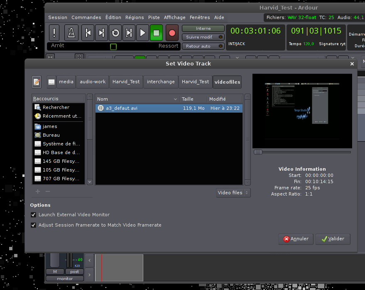Open Arrêt shuttle mode dropdown
The width and height of the screenshot is (365, 290).
[57, 46]
